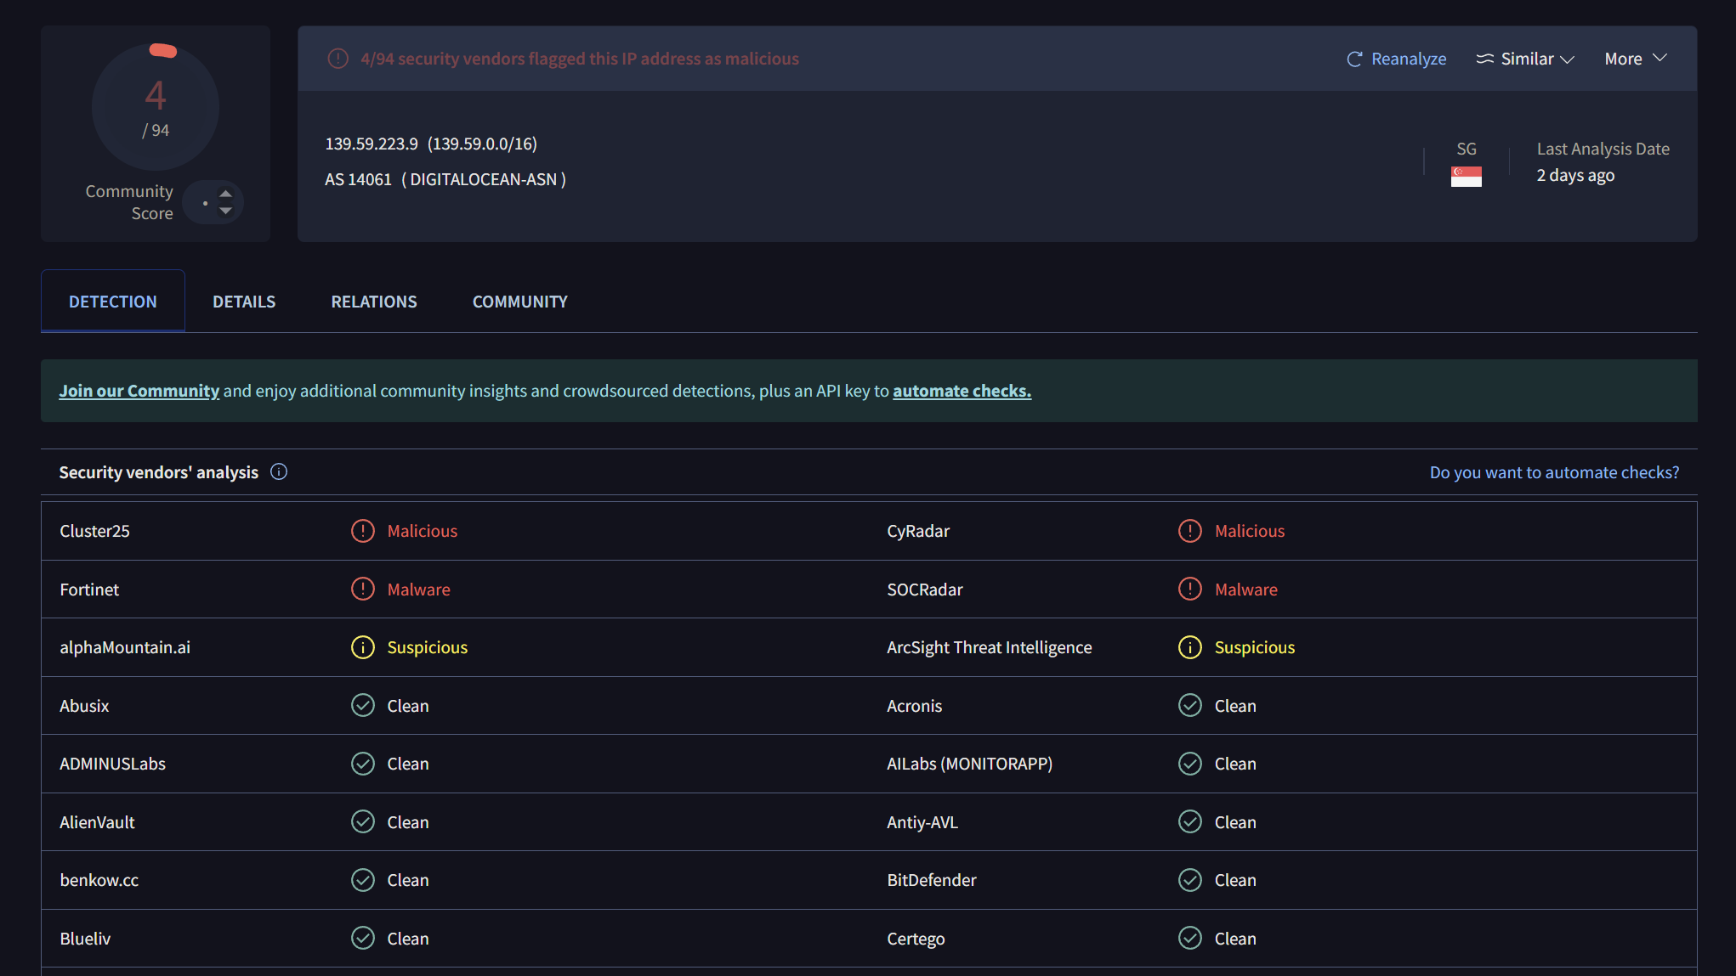The image size is (1736, 976).
Task: Click Acronis clean checkmark icon
Action: point(1190,705)
